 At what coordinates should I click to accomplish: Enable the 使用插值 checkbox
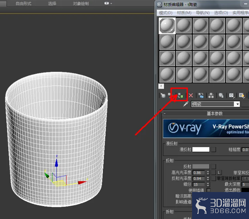tap(208, 190)
